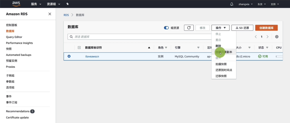Open the 服务 dropdown
The height and width of the screenshot is (123, 290).
pyautogui.click(x=36, y=4)
